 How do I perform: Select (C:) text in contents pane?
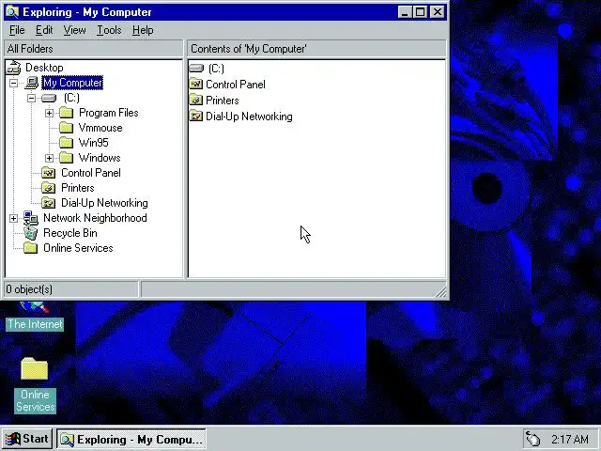216,69
